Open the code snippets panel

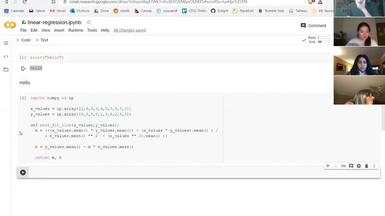6,56
